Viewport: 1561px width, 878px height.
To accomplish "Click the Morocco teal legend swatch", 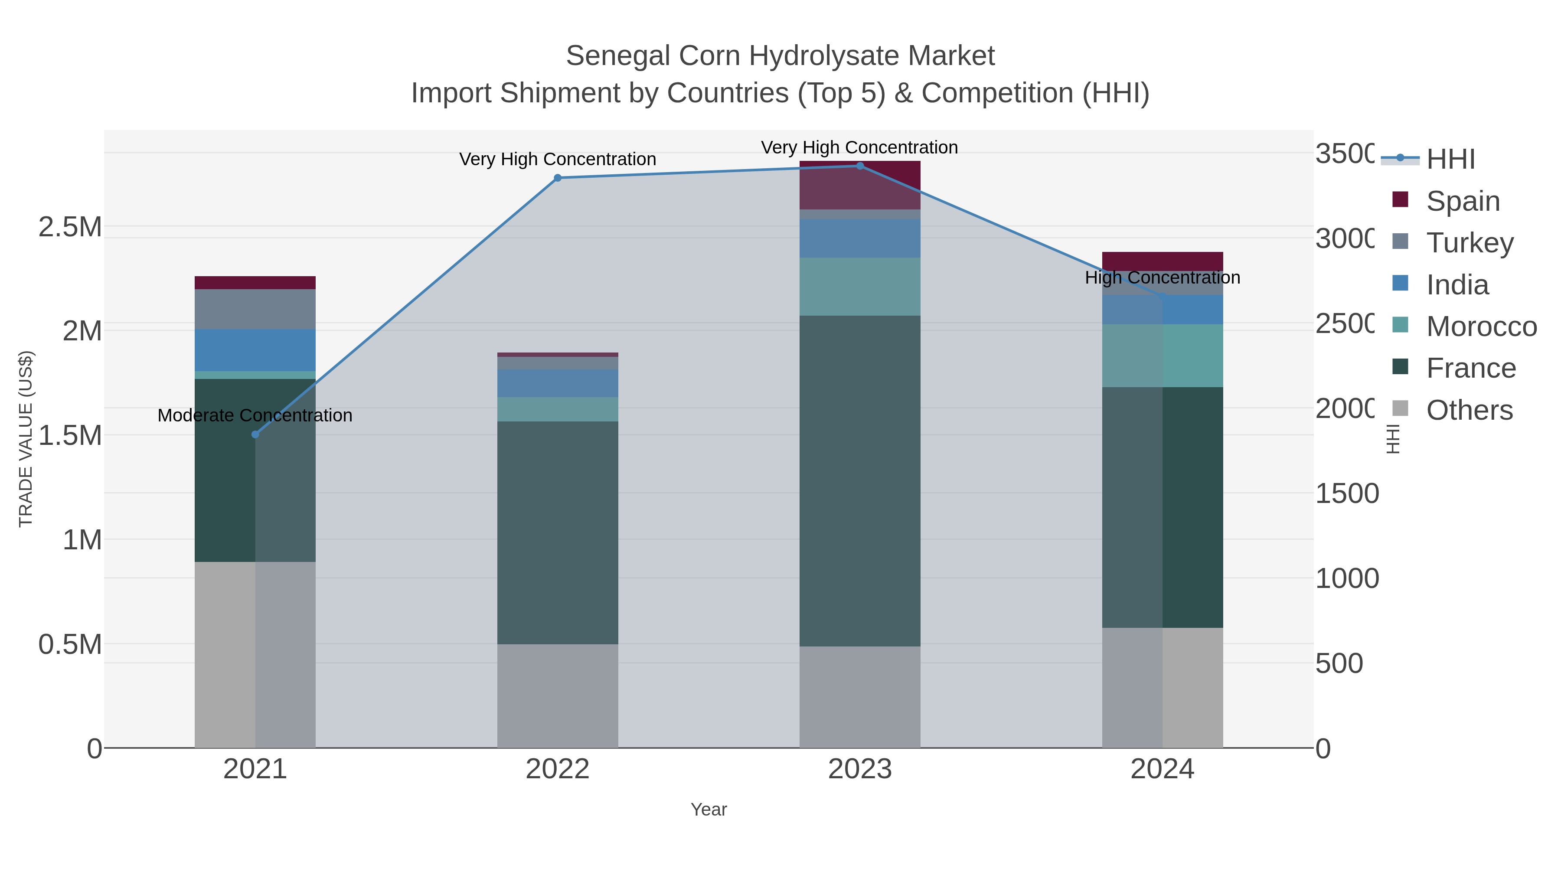I will (1400, 325).
